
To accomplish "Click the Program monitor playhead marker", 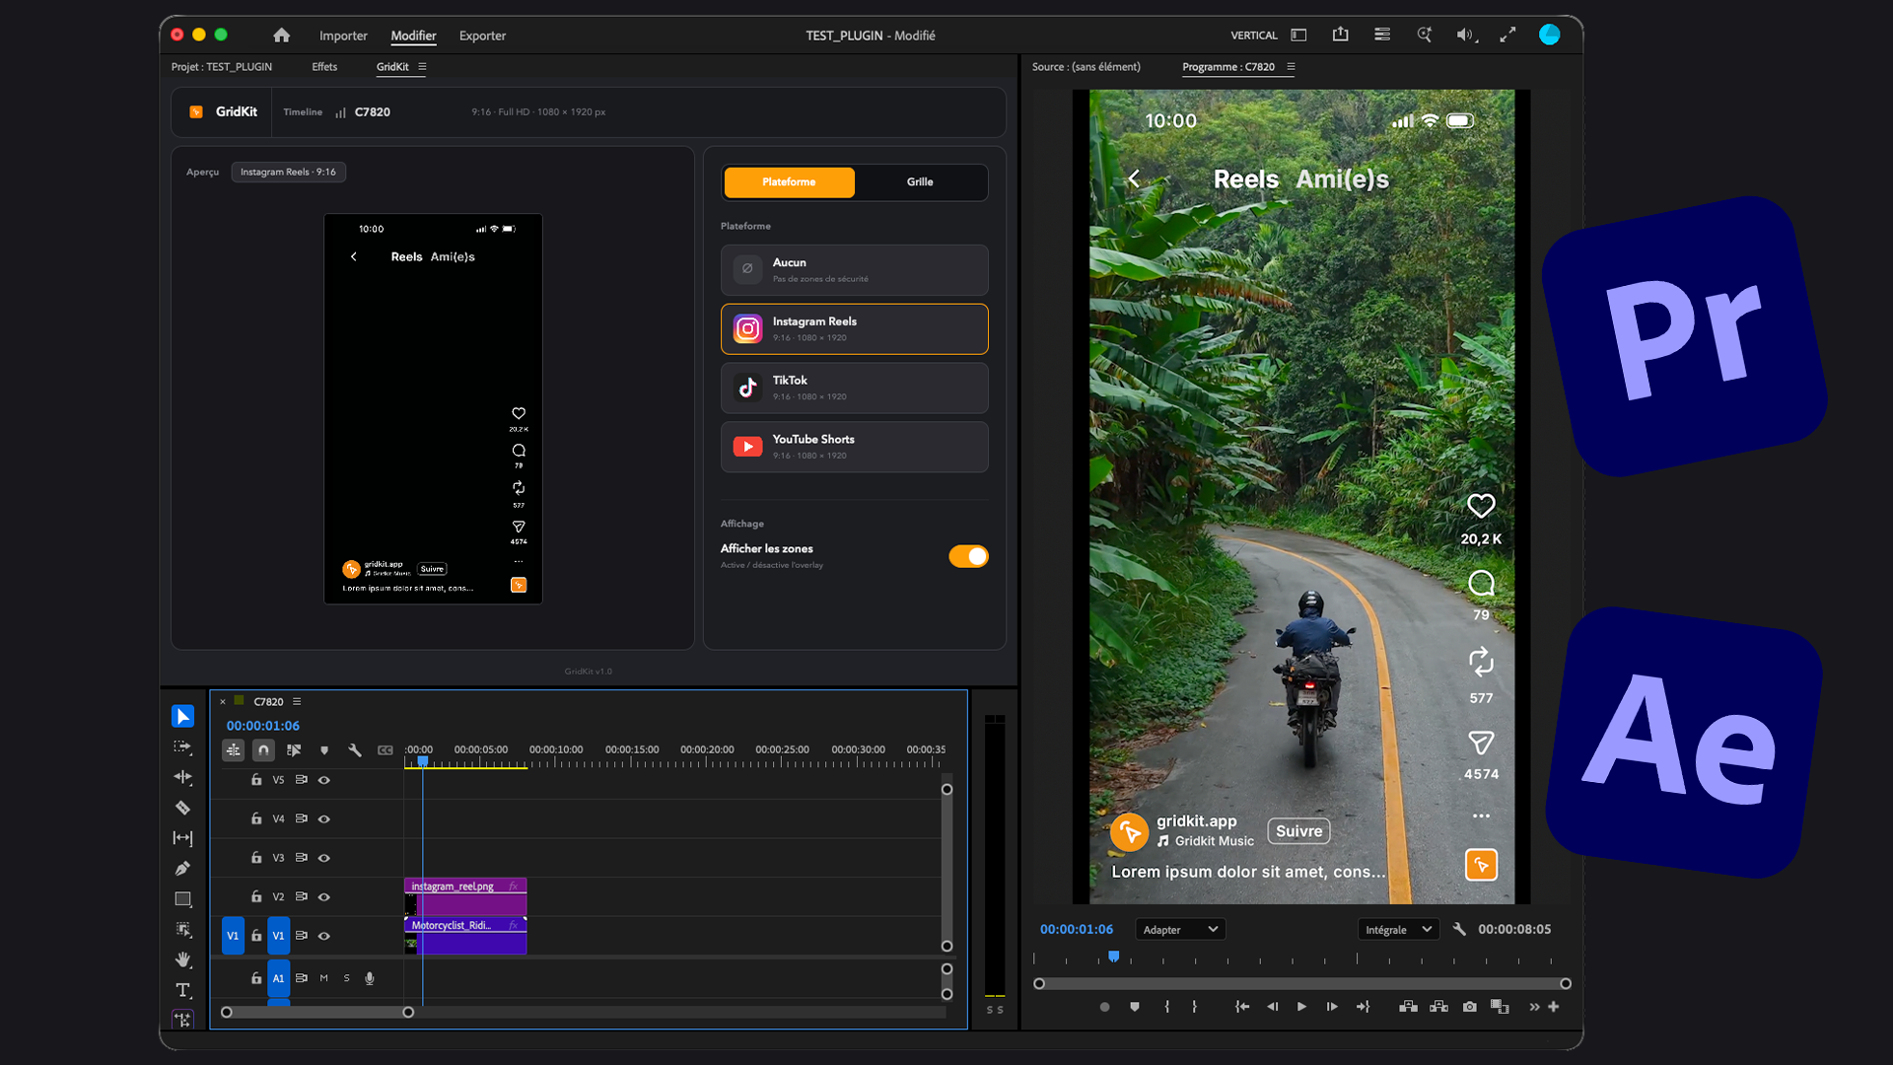I will 1113,957.
